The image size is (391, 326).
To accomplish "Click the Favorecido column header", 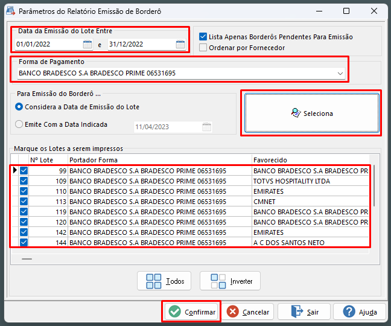I will click(x=311, y=160).
